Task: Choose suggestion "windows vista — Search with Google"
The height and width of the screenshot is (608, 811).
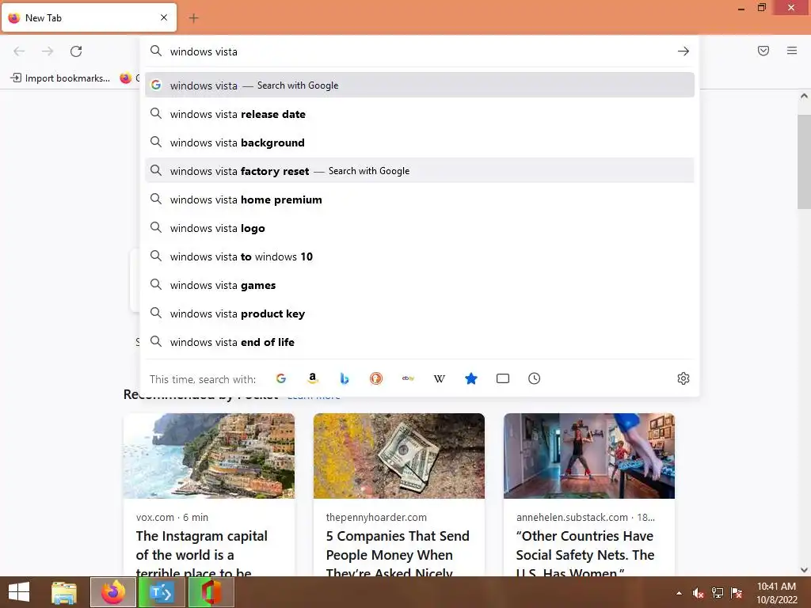Action: 420,85
